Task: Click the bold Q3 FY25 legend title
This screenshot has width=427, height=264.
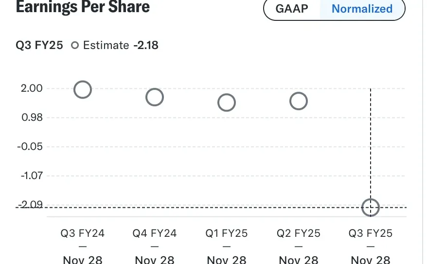Action: (x=39, y=45)
